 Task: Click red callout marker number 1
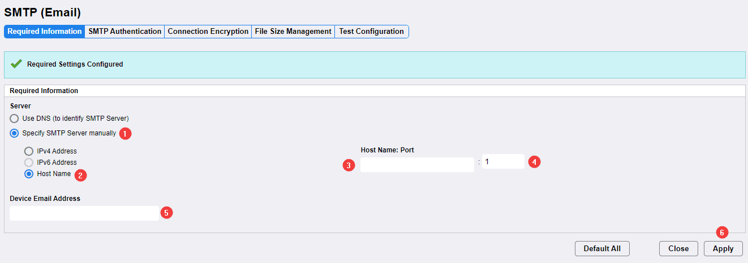click(x=126, y=134)
